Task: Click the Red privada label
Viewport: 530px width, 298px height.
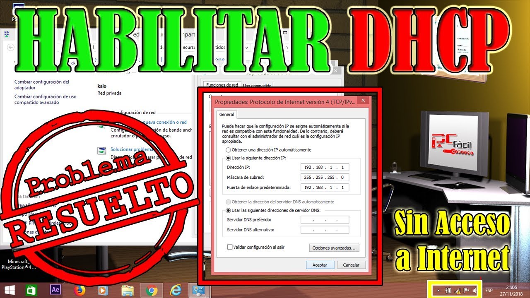Action: [x=109, y=93]
